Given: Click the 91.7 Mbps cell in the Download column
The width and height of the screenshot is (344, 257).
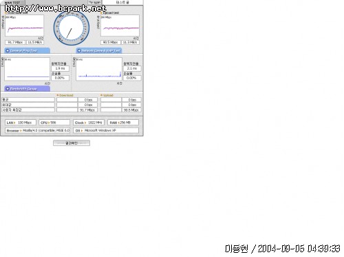Looking at the screenshot, I should coord(87,110).
